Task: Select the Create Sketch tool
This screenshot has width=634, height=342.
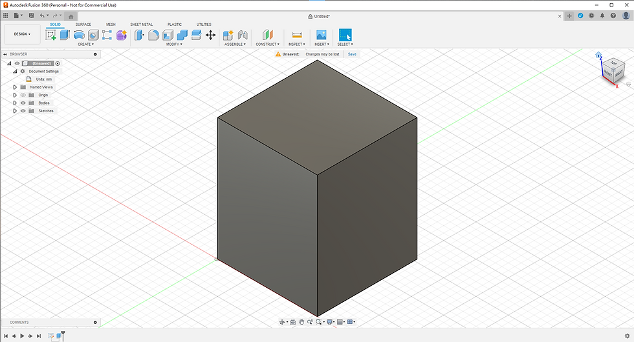Action: coord(50,35)
